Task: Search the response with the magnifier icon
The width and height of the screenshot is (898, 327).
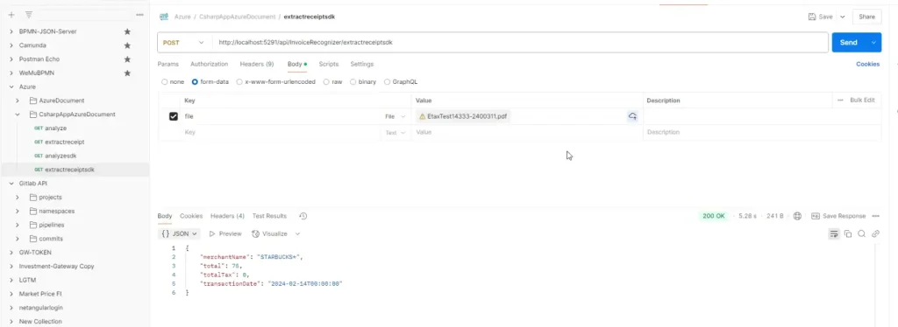Action: coord(861,234)
